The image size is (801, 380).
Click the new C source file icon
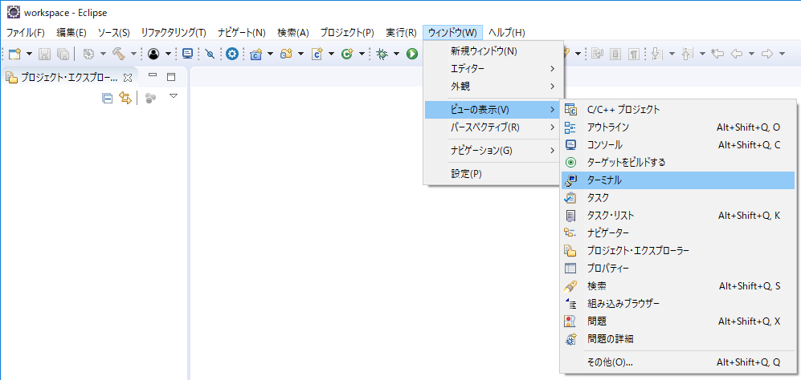tap(317, 53)
